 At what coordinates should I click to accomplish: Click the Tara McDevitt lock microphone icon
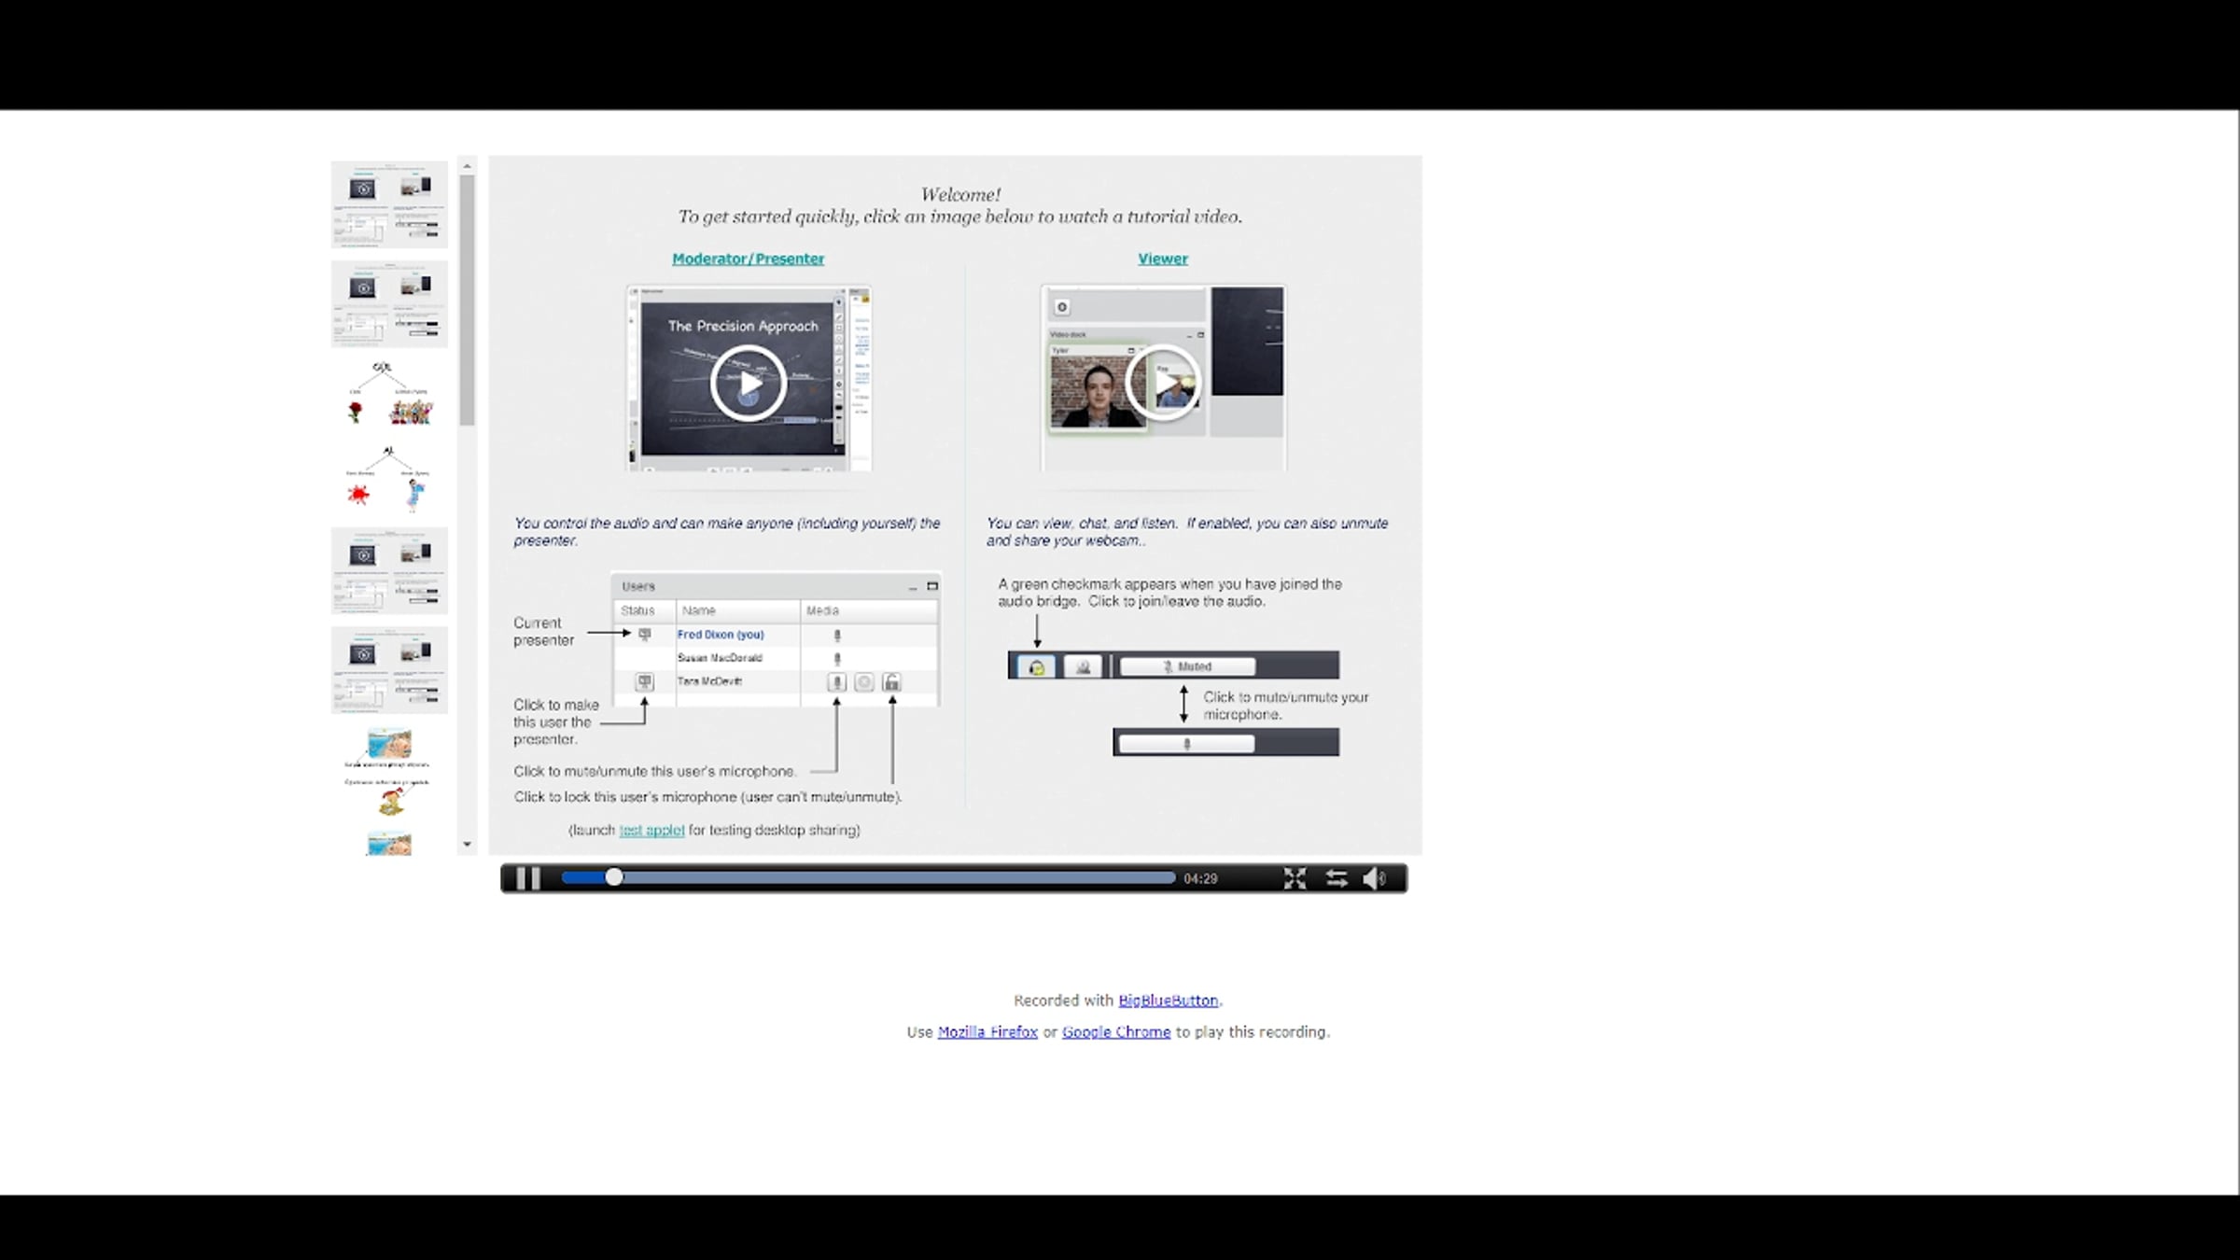pos(891,683)
